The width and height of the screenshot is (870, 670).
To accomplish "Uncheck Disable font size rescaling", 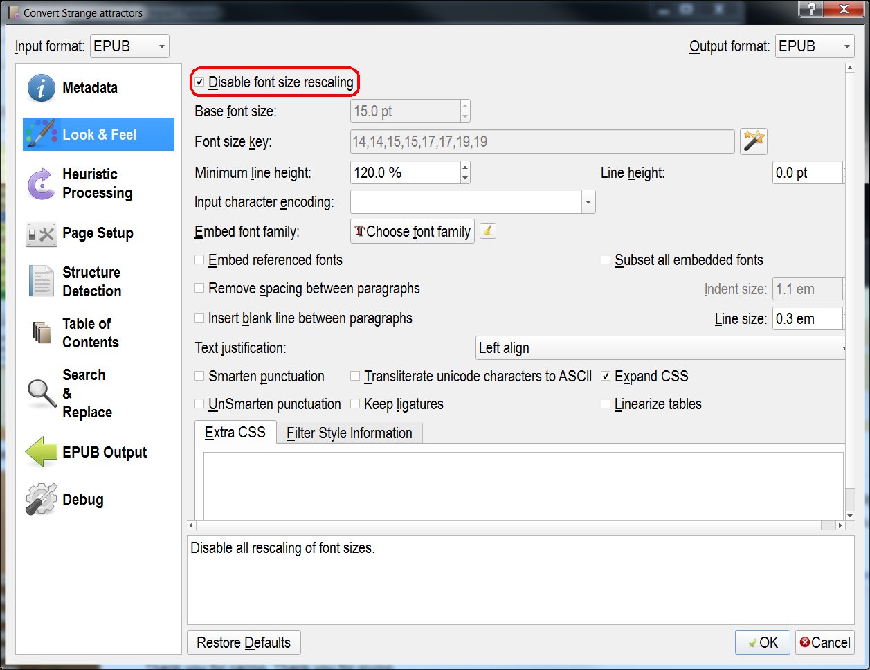I will pyautogui.click(x=199, y=82).
